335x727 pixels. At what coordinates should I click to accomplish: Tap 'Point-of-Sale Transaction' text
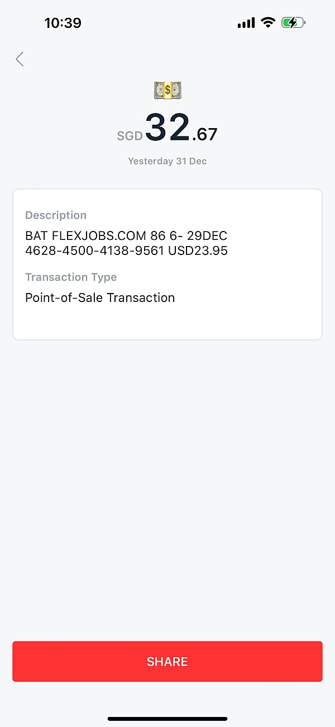tap(100, 298)
